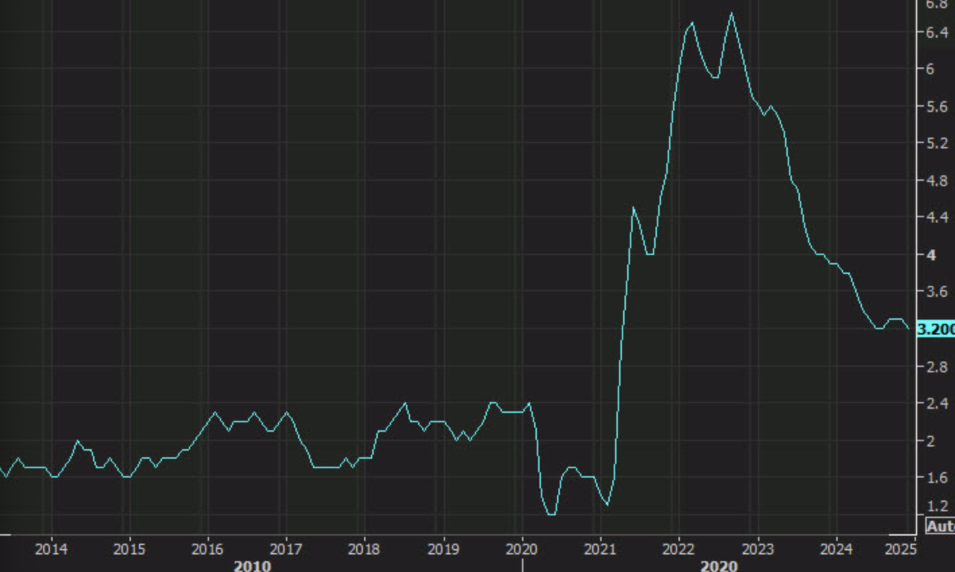Click the 2010 decade label

252,565
